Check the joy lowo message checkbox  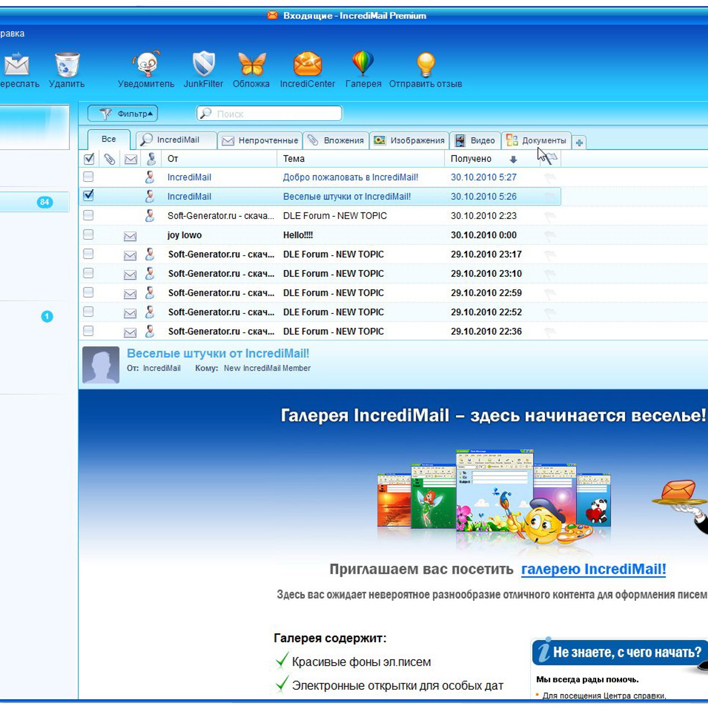pyautogui.click(x=88, y=234)
